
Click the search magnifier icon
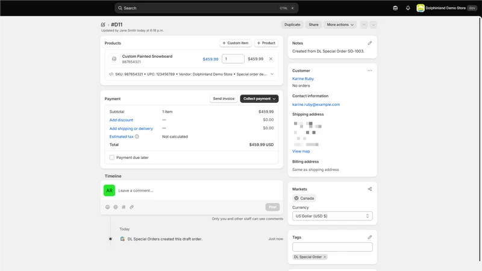click(x=120, y=8)
